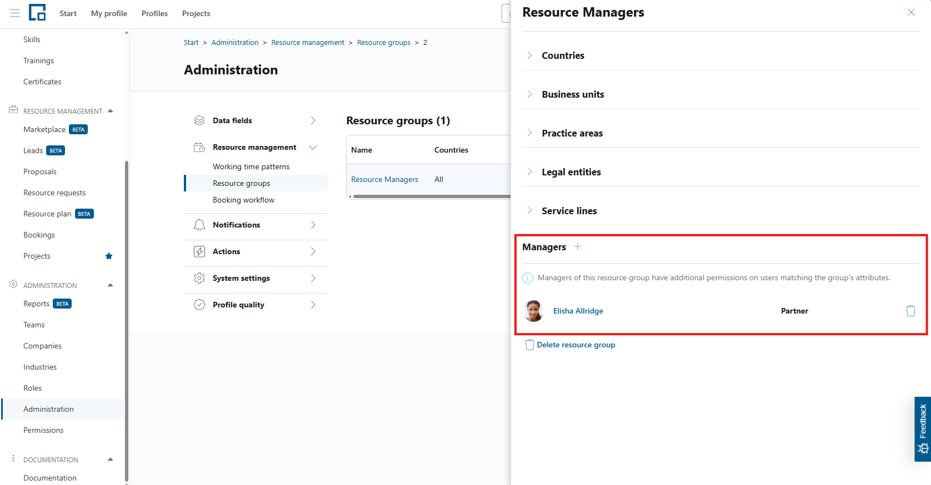
Task: Open Permissions in the sidebar
Action: [43, 430]
